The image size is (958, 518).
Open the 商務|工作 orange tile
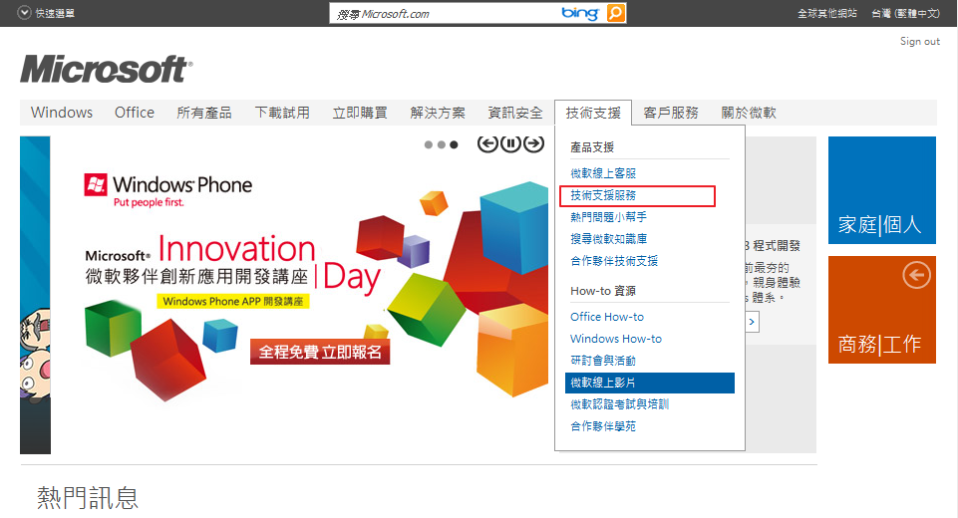(881, 310)
